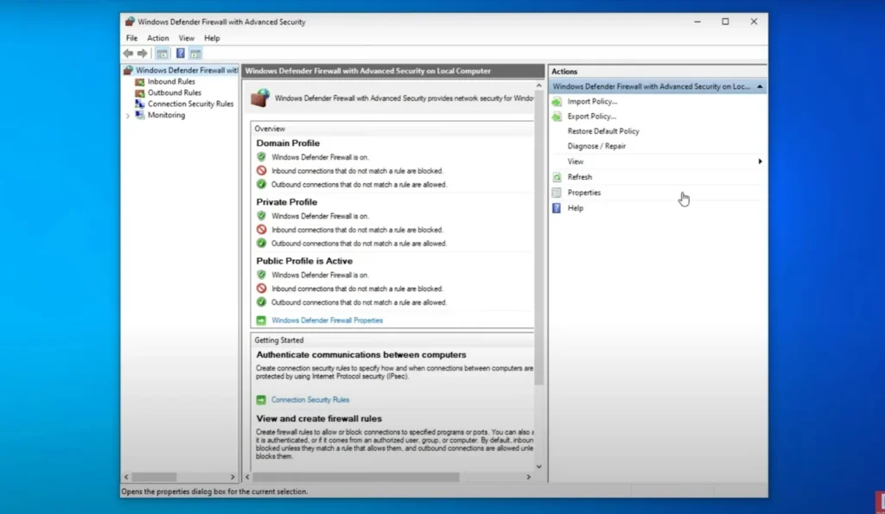Click center pane scroll down arrow
This screenshot has height=514, width=885.
click(539, 466)
